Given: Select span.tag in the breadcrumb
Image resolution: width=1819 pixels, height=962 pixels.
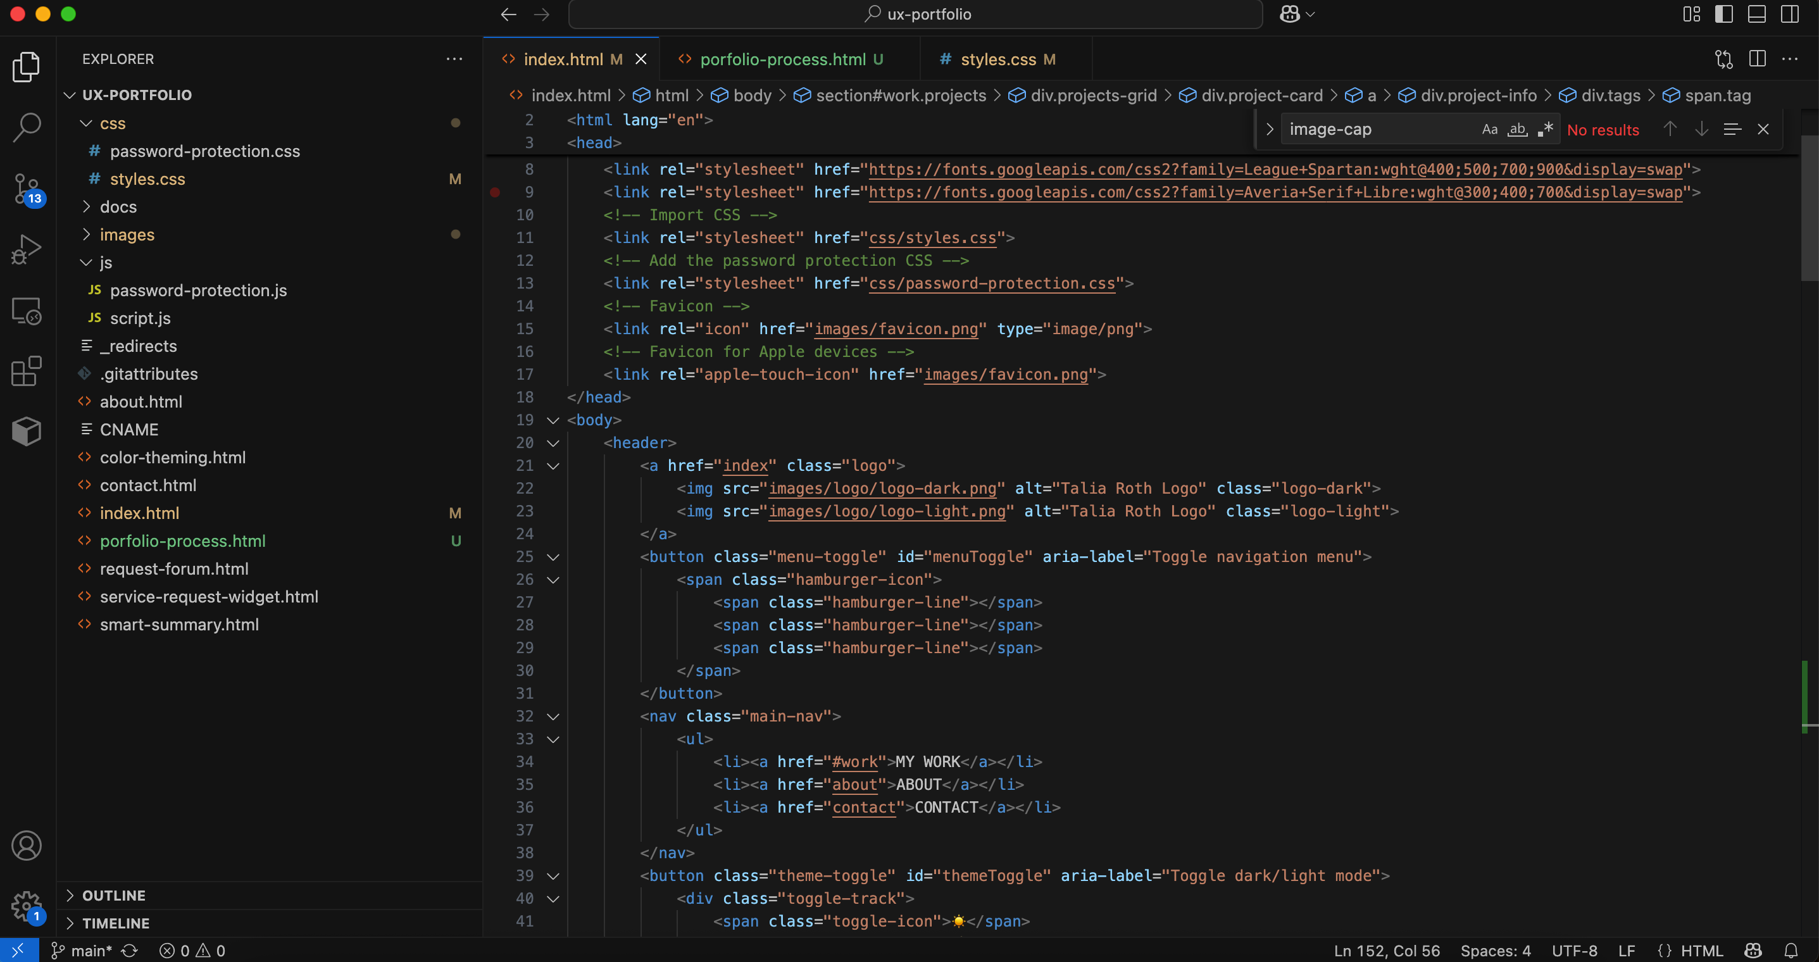Looking at the screenshot, I should [x=1717, y=96].
